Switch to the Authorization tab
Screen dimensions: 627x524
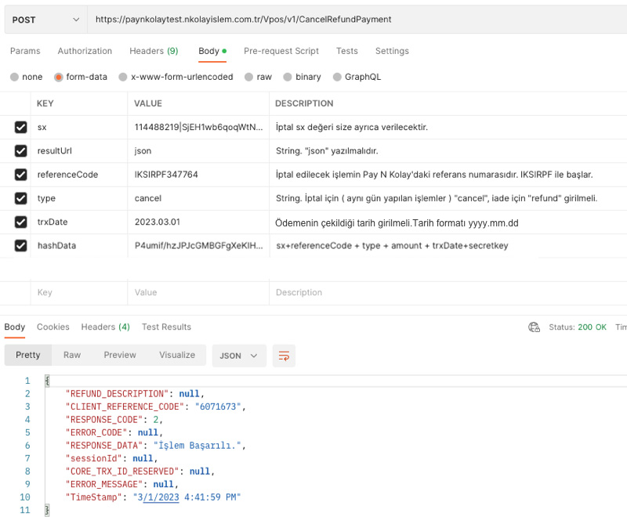click(x=85, y=51)
